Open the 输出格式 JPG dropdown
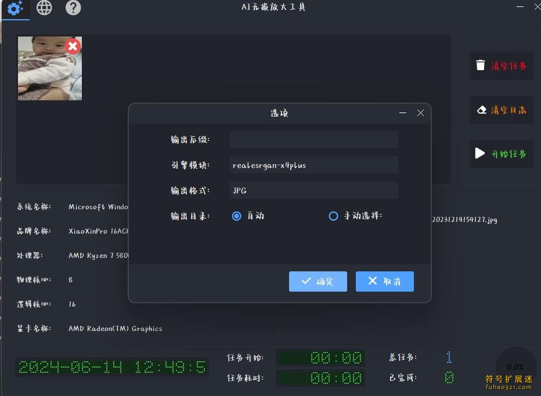 [x=314, y=191]
